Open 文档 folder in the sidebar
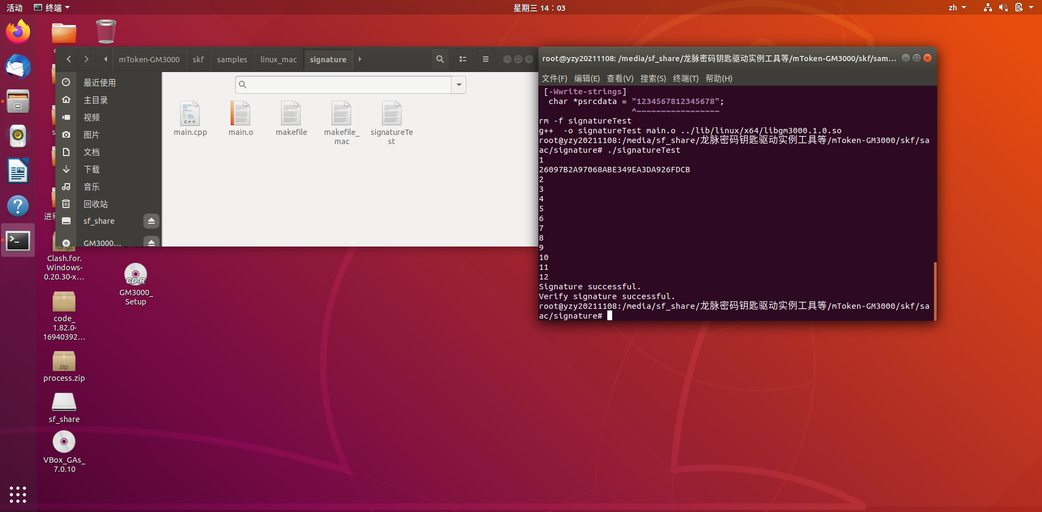 (x=109, y=152)
